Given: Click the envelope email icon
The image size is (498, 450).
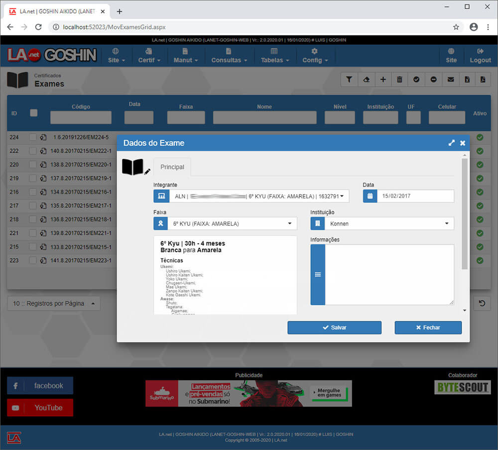Looking at the screenshot, I should tap(451, 79).
